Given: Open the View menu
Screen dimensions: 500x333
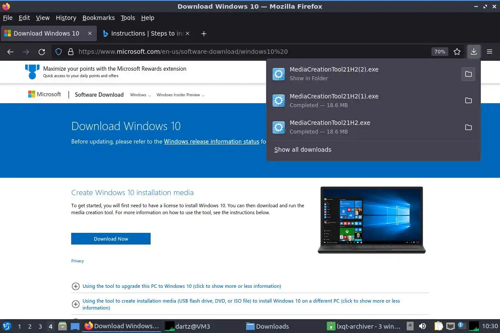Looking at the screenshot, I should (x=43, y=18).
